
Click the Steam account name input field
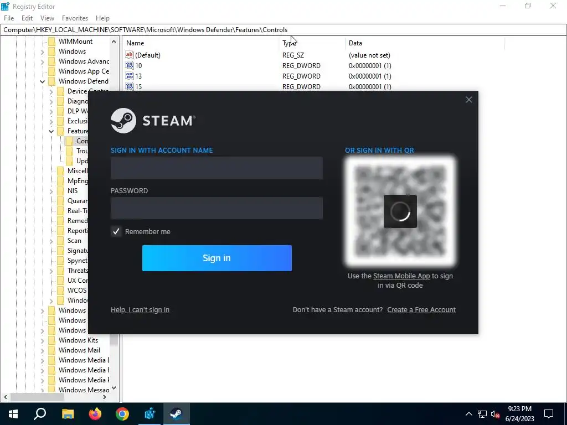point(217,168)
